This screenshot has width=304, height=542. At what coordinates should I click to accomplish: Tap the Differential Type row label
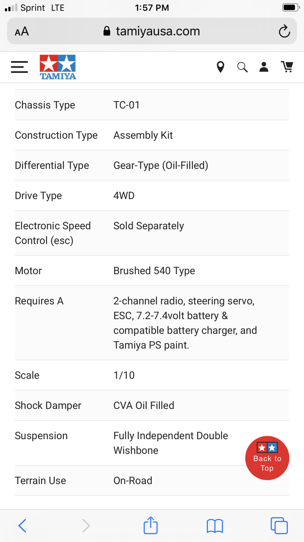[52, 166]
